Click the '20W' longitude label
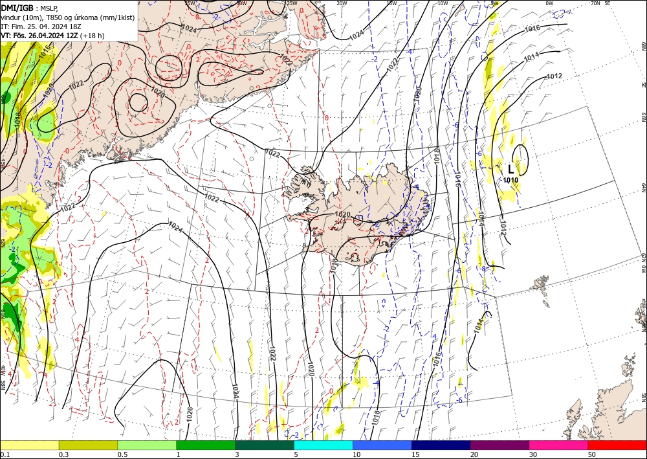 (341, 3)
